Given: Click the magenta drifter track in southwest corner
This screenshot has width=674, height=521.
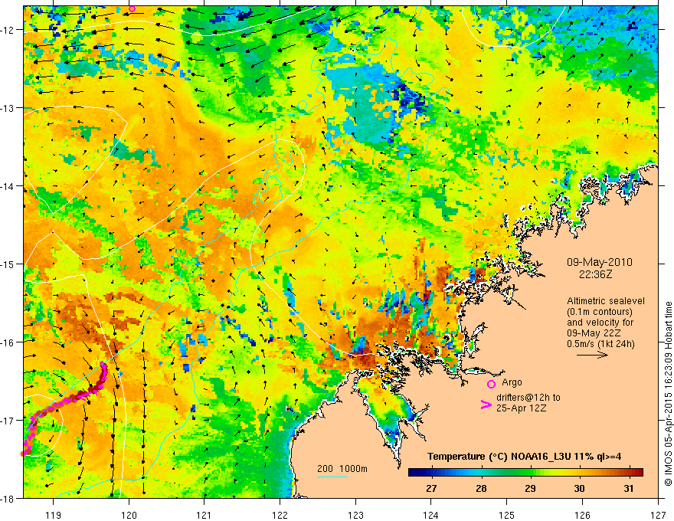Looking at the screenshot, I should pyautogui.click(x=64, y=402).
